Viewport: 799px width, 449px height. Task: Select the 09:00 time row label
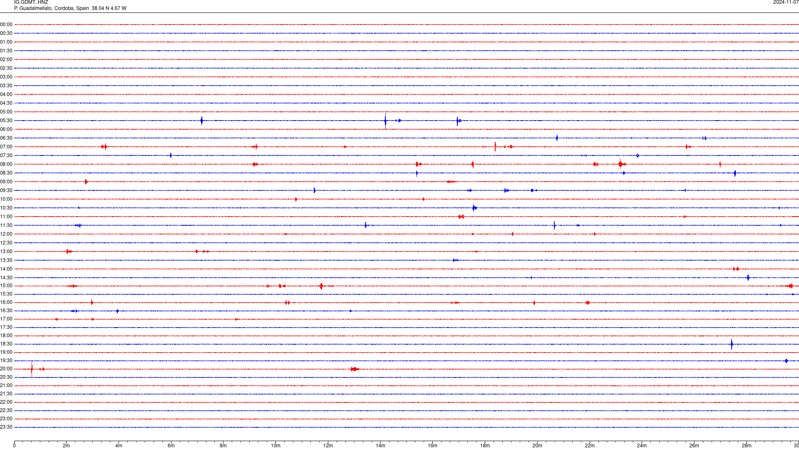pos(6,182)
